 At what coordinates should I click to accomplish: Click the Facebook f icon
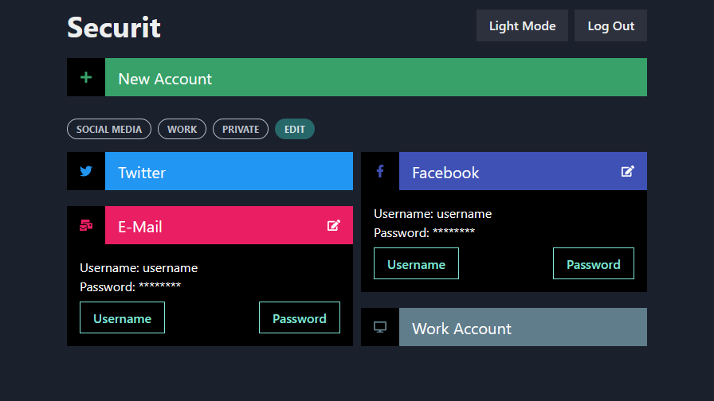point(380,171)
